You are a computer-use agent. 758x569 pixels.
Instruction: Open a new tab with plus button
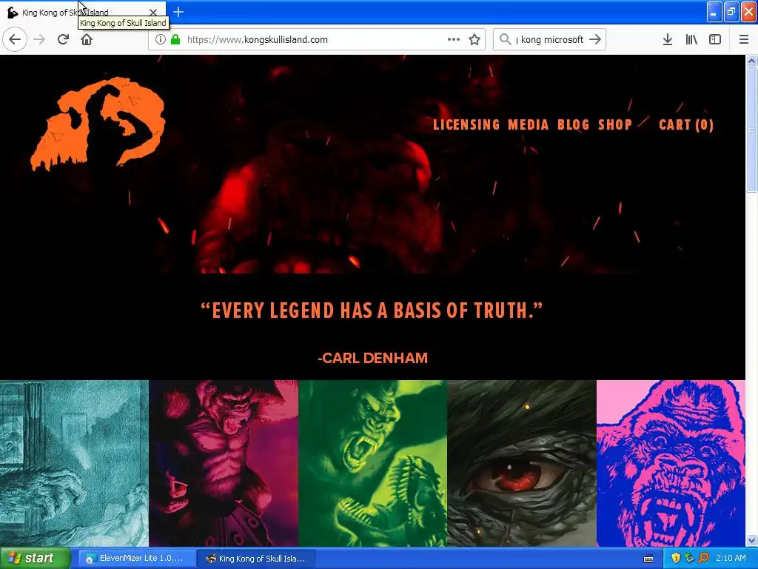tap(178, 12)
